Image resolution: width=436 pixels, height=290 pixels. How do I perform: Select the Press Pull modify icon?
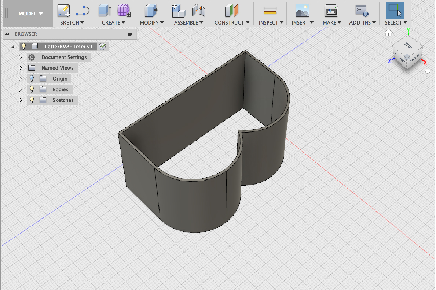[x=151, y=10]
